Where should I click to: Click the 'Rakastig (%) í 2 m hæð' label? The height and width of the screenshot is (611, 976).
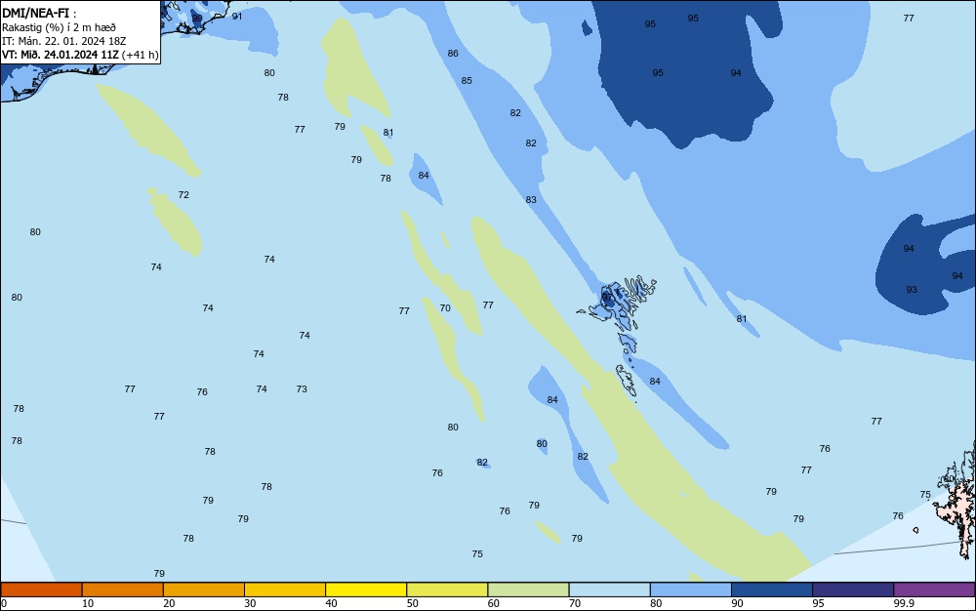click(59, 27)
